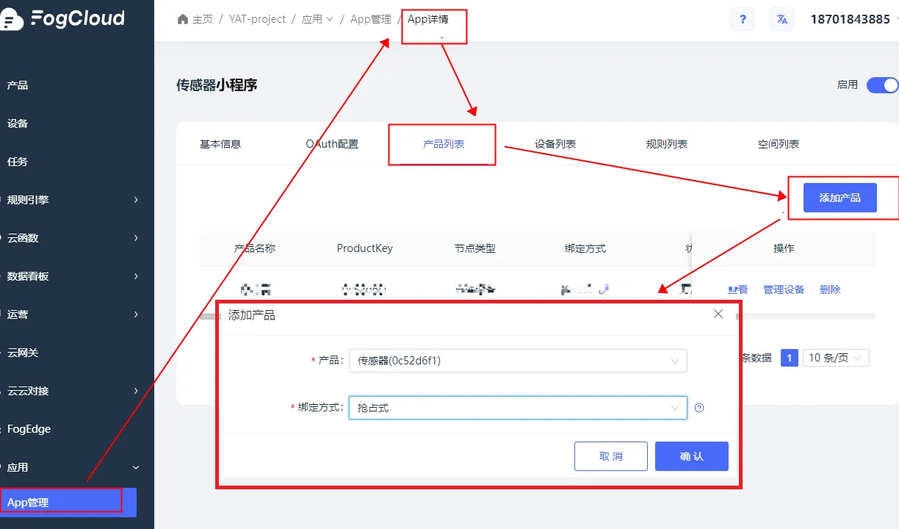Click the help question mark icon

pos(743,19)
